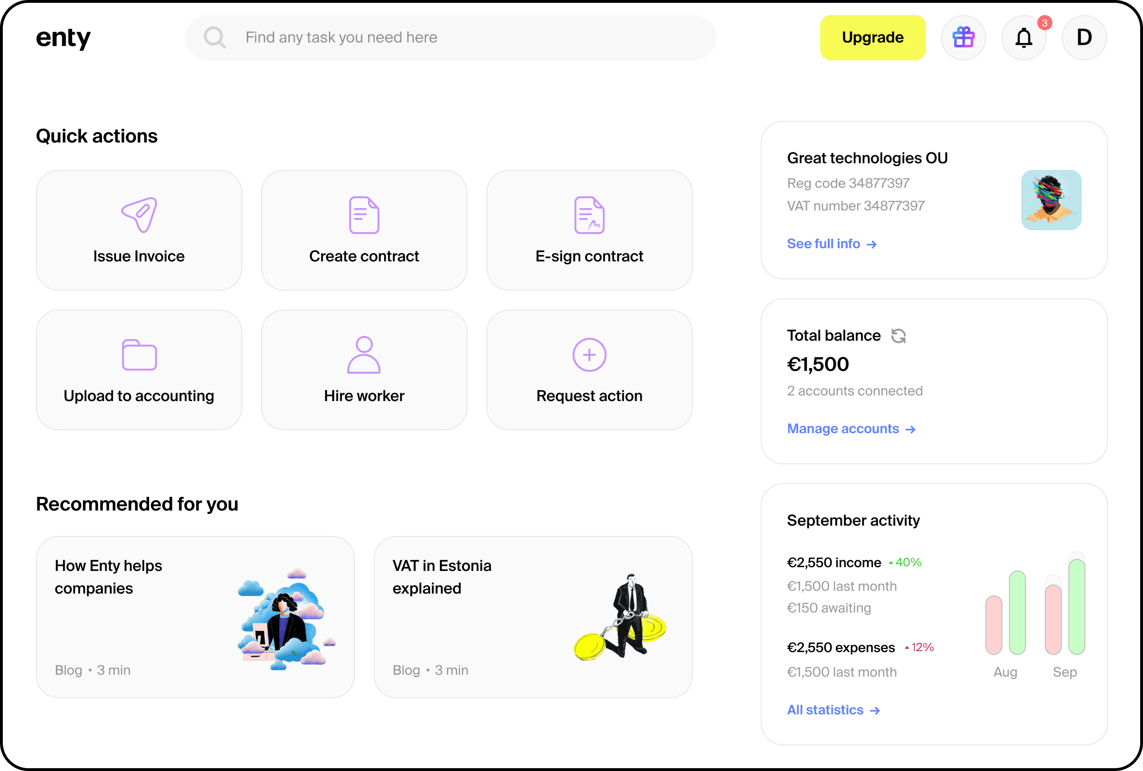Open See full info link

[x=831, y=244]
